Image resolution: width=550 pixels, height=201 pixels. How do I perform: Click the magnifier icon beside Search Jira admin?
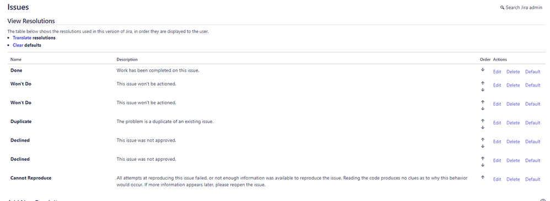[x=502, y=7]
